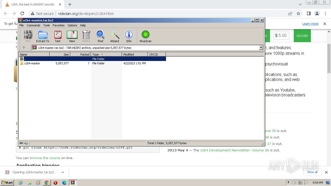Dismiss the info bar with X
This screenshot has width=331, height=186.
325,24
